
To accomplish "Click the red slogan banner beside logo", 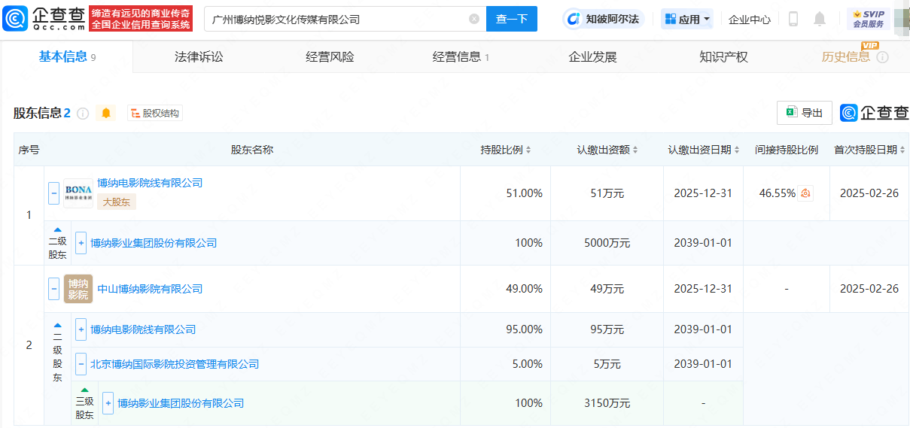I will (x=141, y=19).
